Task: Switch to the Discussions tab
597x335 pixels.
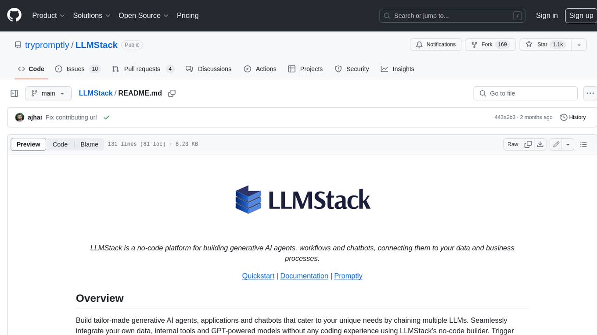Action: pos(209,69)
